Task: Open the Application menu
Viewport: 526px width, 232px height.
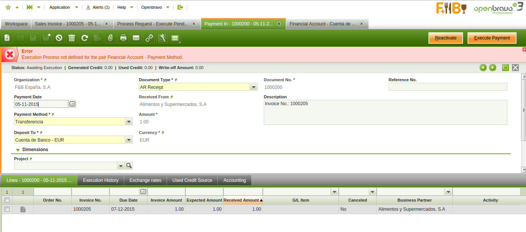Action: tap(60, 7)
